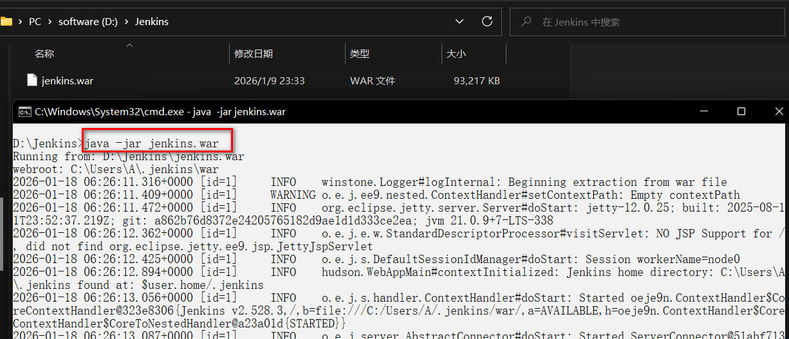The width and height of the screenshot is (789, 339).
Task: Click the NO JSP Support log line
Action: pos(399,240)
